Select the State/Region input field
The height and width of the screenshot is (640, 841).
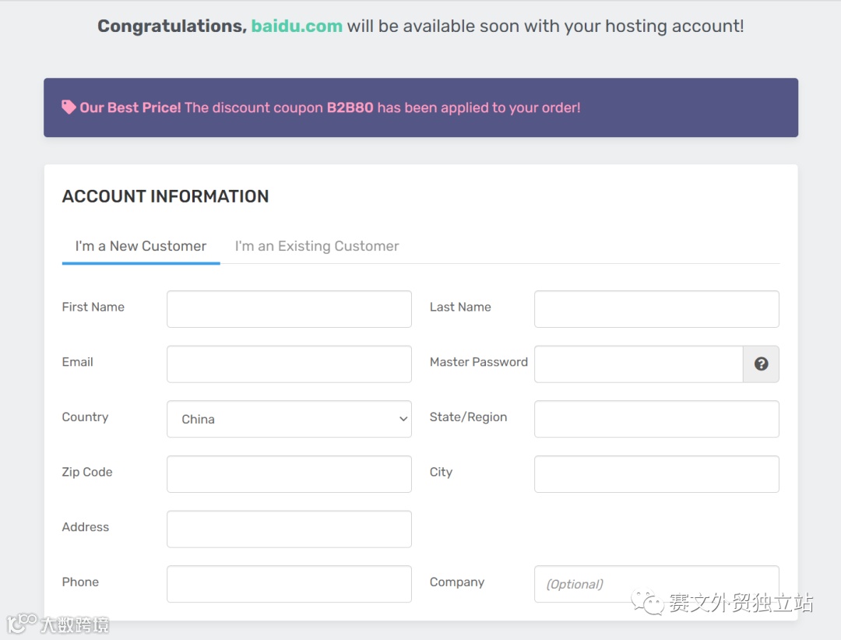tap(656, 419)
